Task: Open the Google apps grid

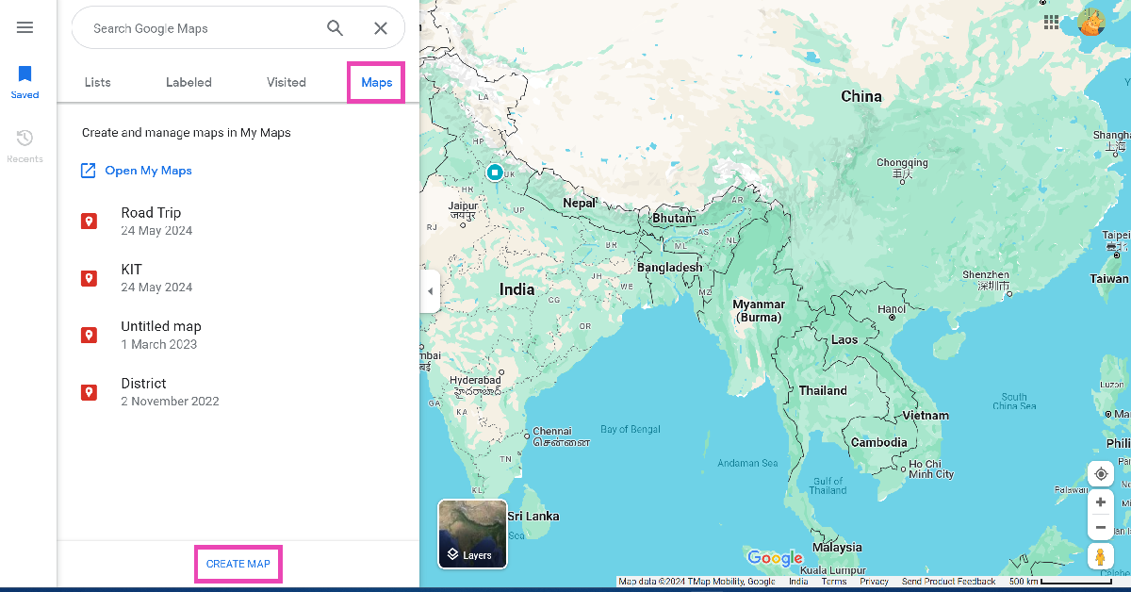Action: tap(1051, 22)
